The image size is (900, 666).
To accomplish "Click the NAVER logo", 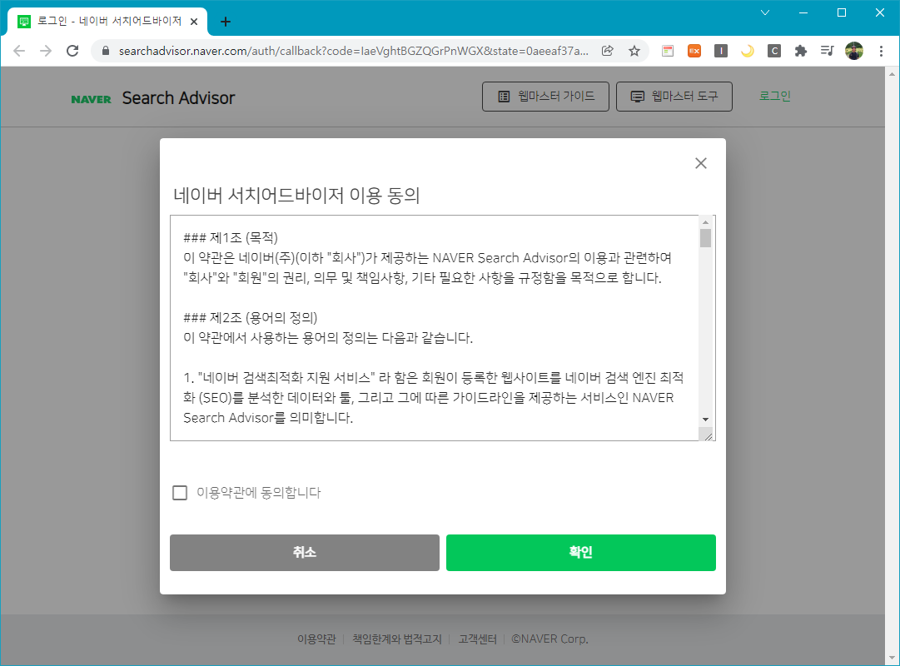I will pos(92,99).
